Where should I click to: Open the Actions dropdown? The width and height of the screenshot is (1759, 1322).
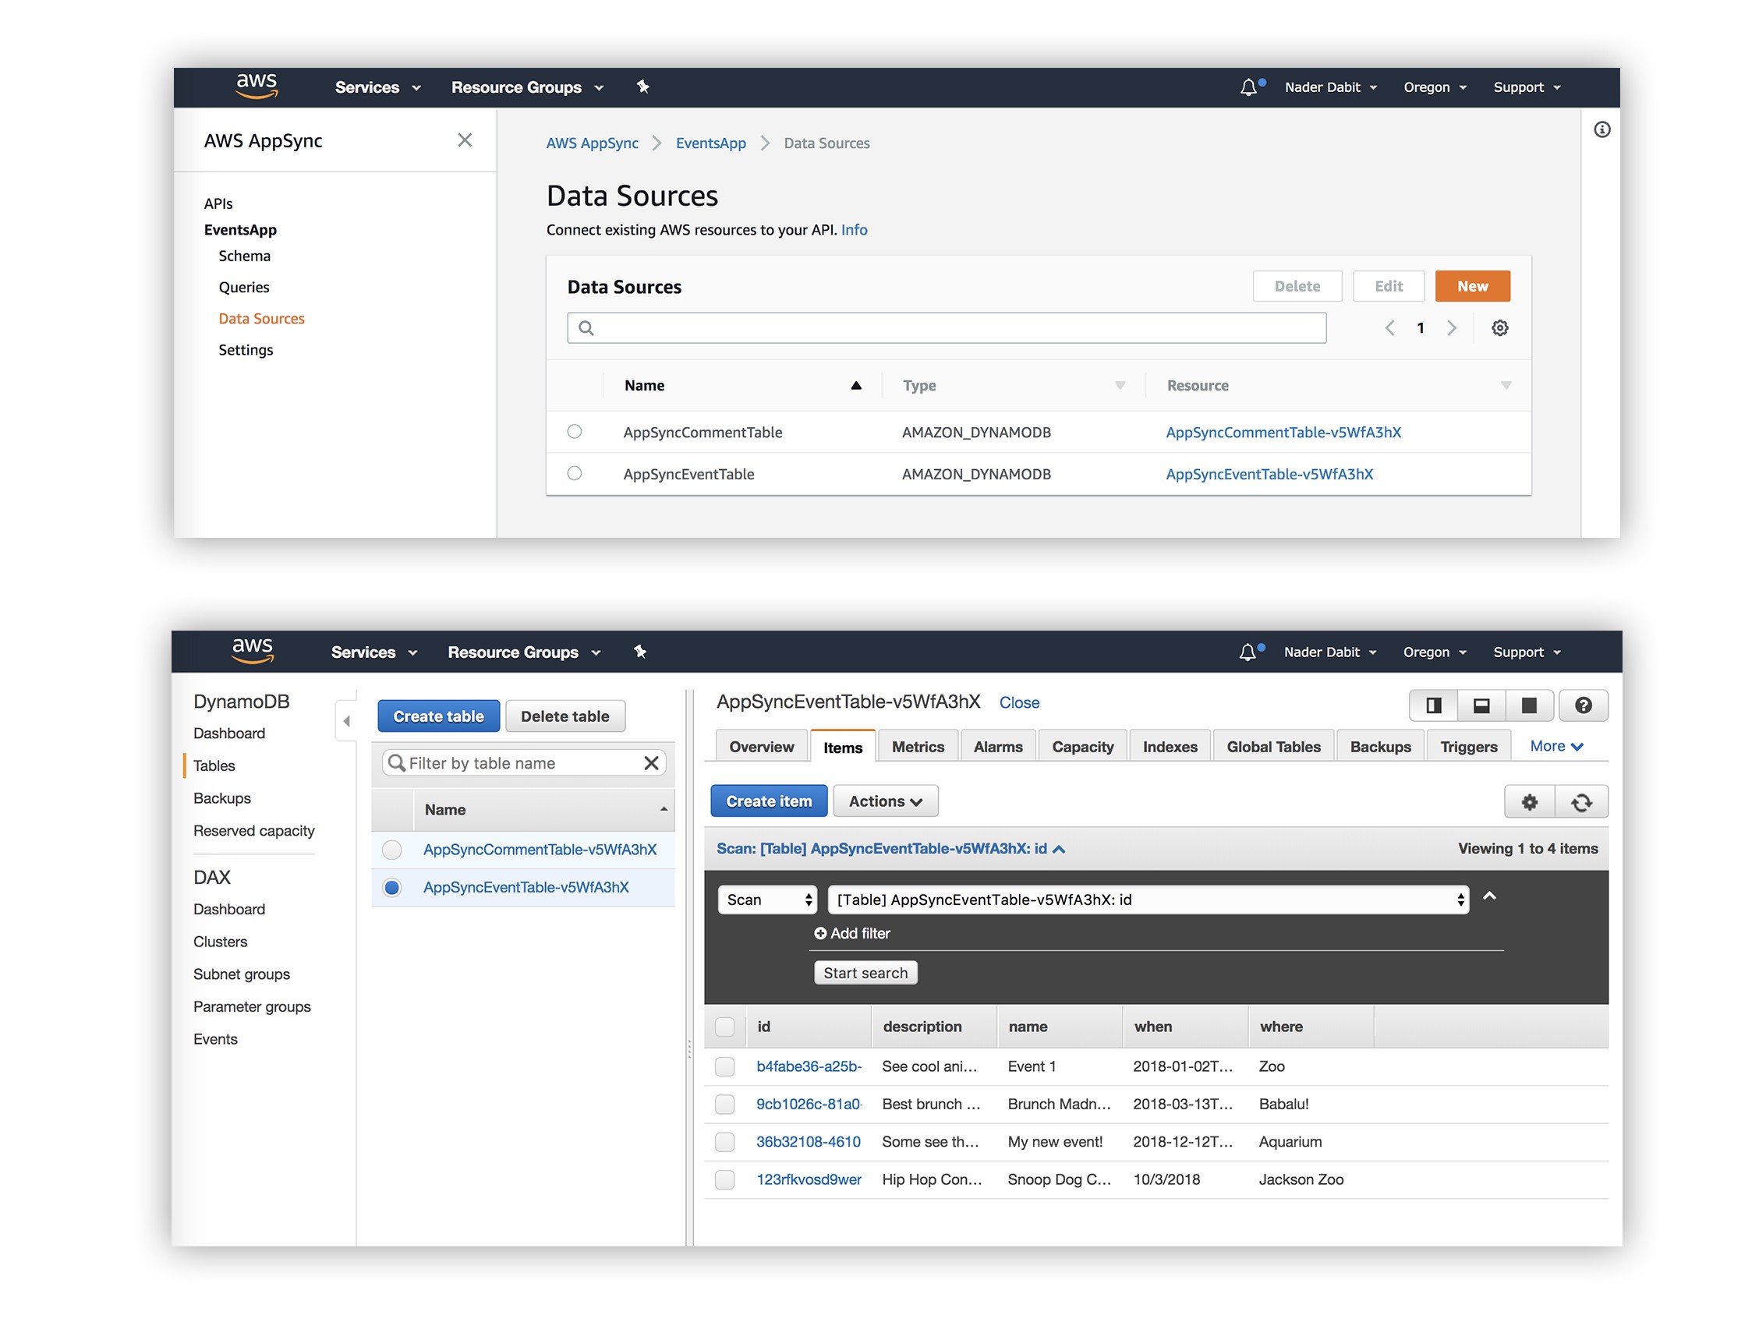[885, 801]
